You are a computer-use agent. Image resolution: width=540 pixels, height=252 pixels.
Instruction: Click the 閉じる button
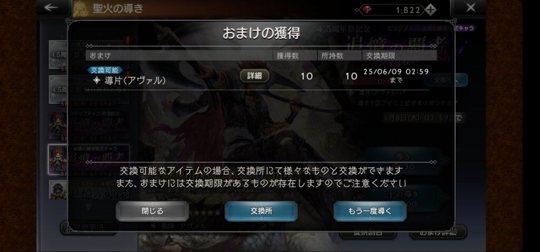point(152,211)
